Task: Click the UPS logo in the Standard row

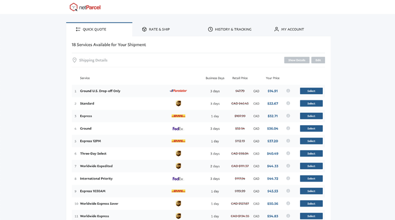Action: (x=178, y=103)
